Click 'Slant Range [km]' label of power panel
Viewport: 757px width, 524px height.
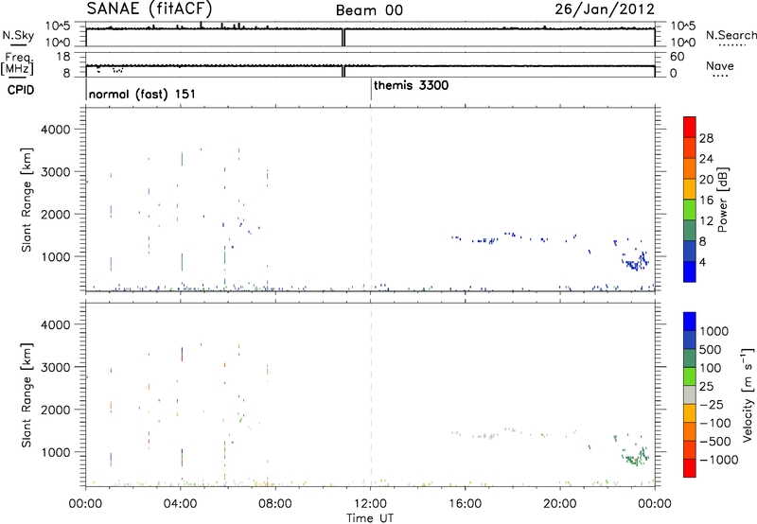click(x=26, y=200)
